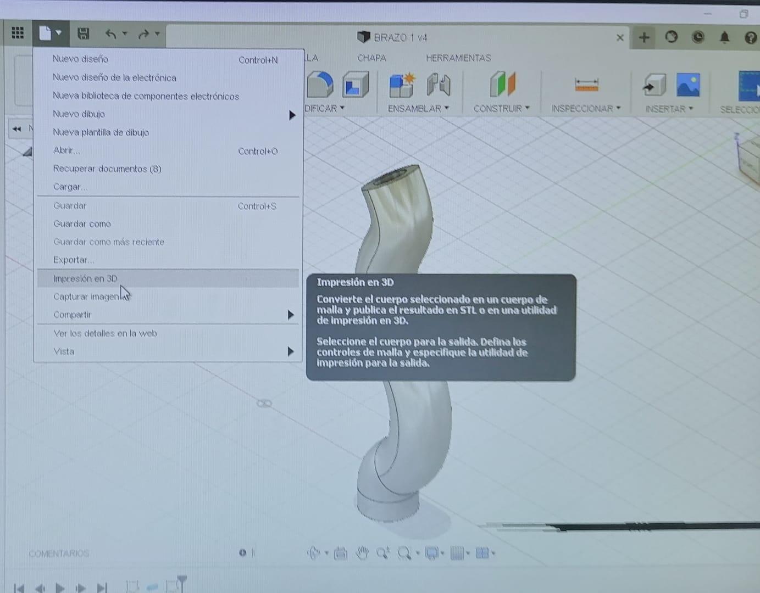760x593 pixels.
Task: Choose Guardar como menu item
Action: (x=168, y=223)
